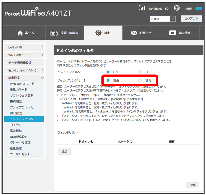Click the battery level icon
This screenshot has width=206, height=195.
pyautogui.click(x=198, y=8)
